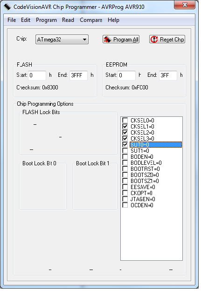Image resolution: width=201 pixels, height=291 pixels.
Task: Click the FLASH End field with 3FFF
Action: (78, 75)
